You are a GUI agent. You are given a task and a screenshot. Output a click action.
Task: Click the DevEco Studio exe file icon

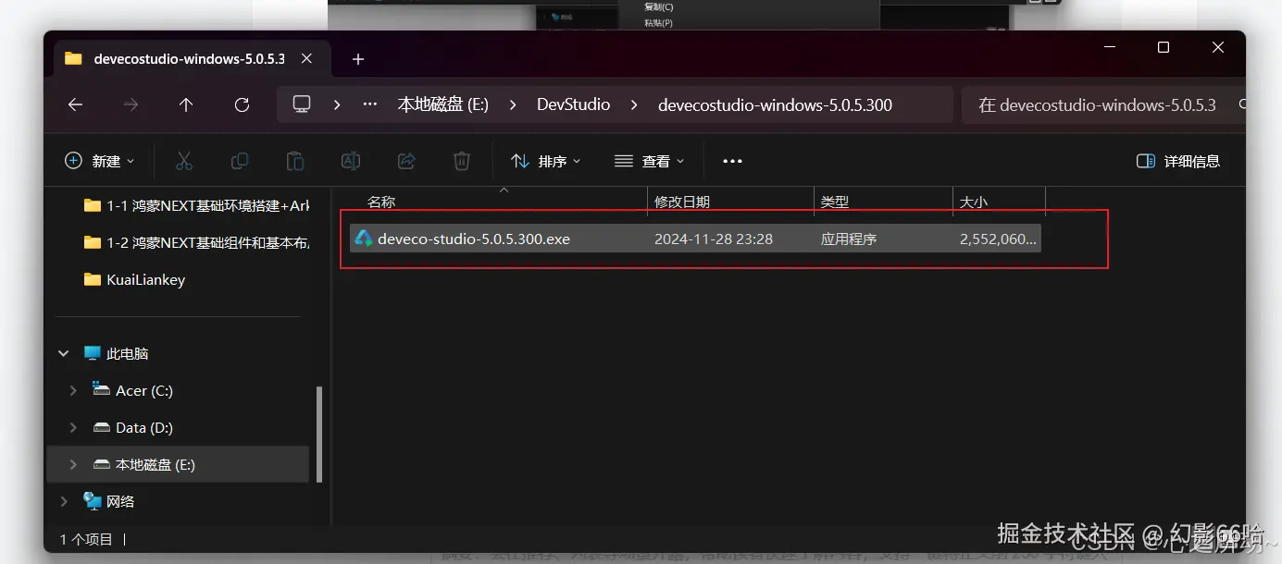(x=364, y=239)
